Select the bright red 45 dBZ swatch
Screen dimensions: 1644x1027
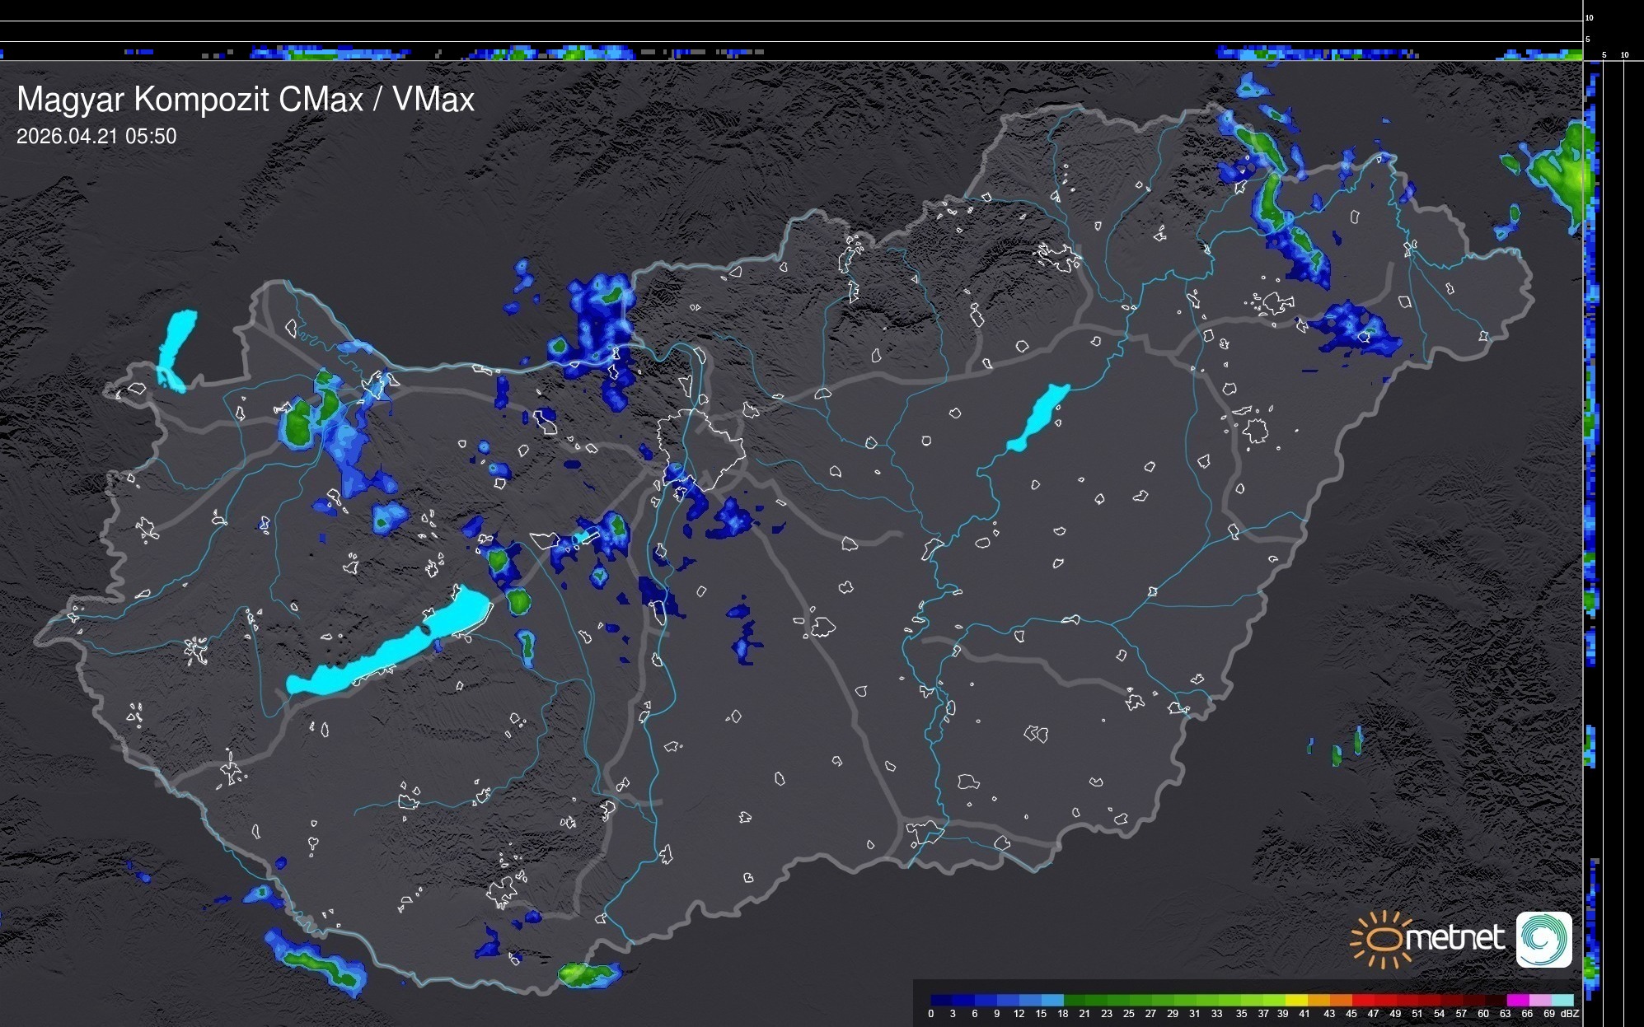(1362, 1000)
